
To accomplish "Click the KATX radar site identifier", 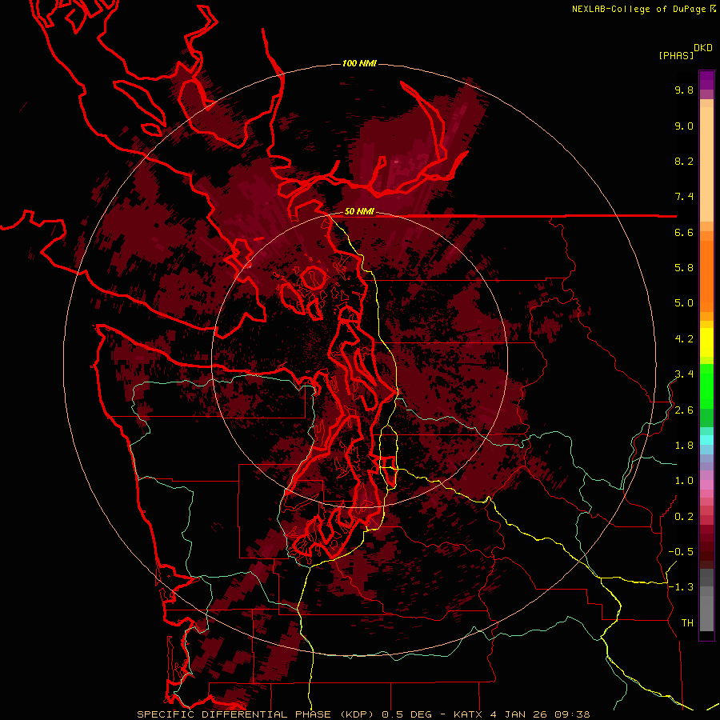I will (x=468, y=714).
